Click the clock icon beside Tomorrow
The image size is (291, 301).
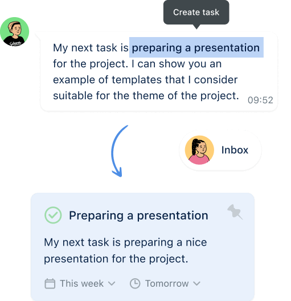pyautogui.click(x=135, y=283)
